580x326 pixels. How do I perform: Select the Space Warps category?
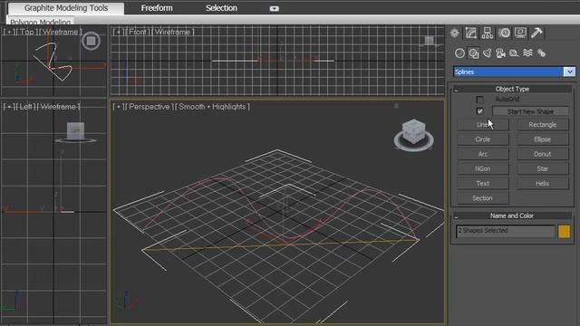pyautogui.click(x=527, y=53)
